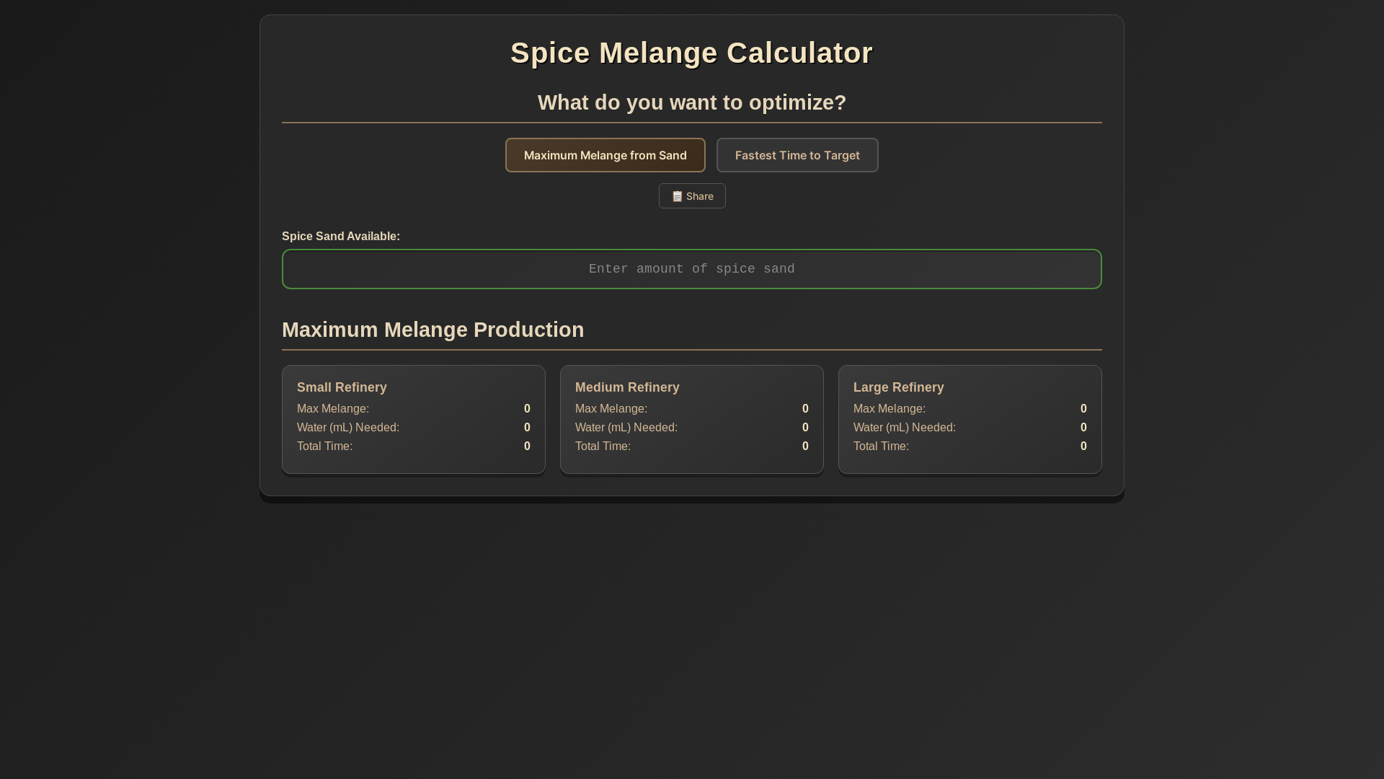1384x779 pixels.
Task: Click Medium Refinery 'Max Melange:' label
Action: coord(611,409)
